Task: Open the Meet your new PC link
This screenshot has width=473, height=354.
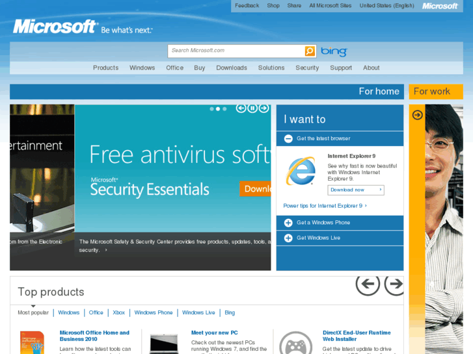Action: click(215, 333)
